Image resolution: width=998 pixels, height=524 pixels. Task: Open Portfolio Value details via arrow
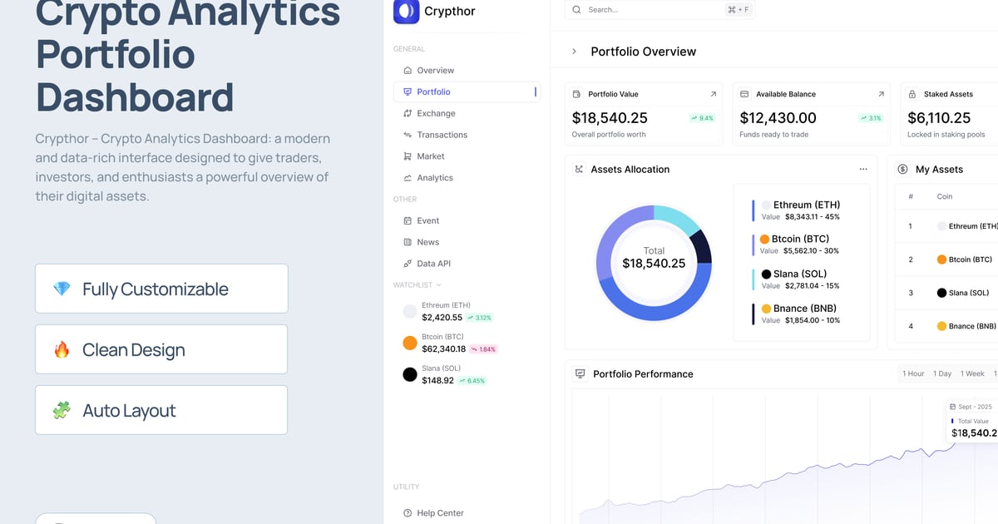click(x=713, y=94)
